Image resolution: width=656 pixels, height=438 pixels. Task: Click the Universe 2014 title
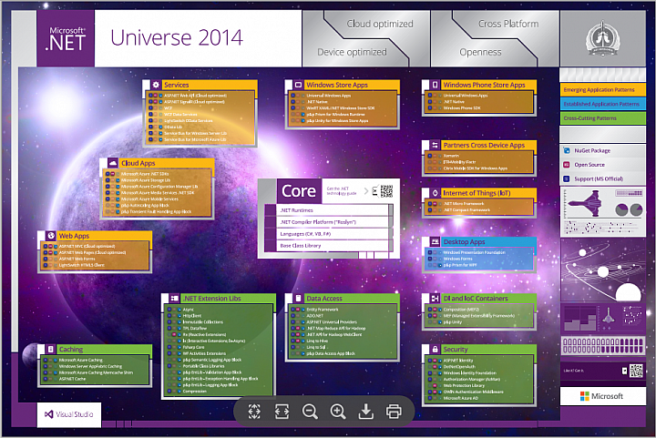click(x=177, y=37)
